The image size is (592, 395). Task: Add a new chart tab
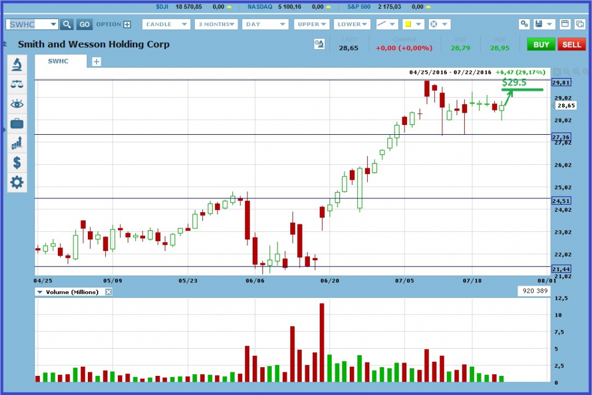[97, 61]
